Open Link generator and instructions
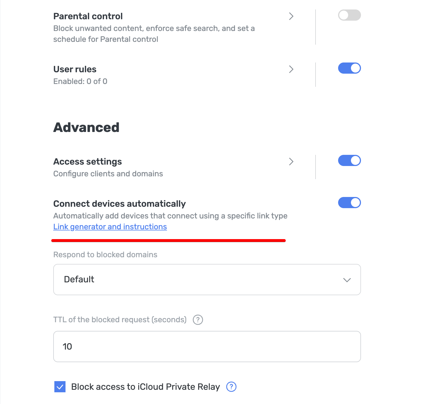Viewport: 434px width, 404px height. pyautogui.click(x=110, y=227)
